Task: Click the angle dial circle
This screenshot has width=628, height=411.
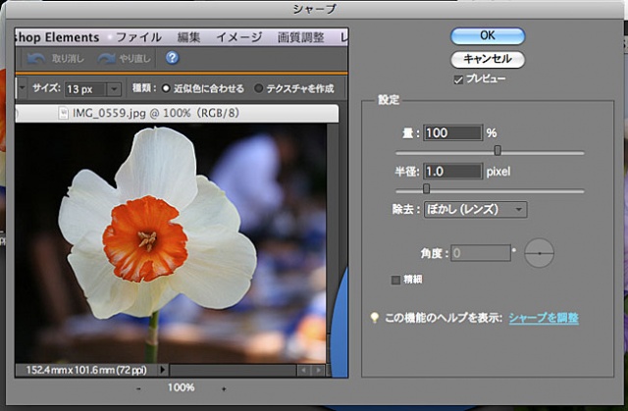Action: tap(539, 254)
